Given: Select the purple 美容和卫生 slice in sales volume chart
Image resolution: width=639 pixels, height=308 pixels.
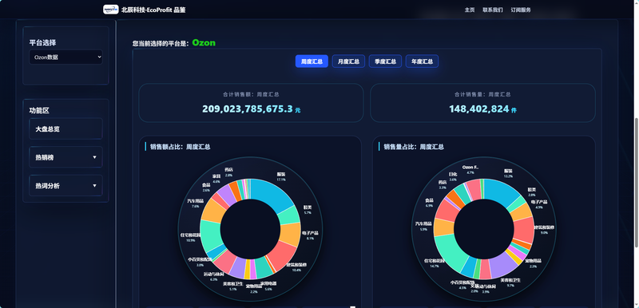Looking at the screenshot, I should 502,267.
